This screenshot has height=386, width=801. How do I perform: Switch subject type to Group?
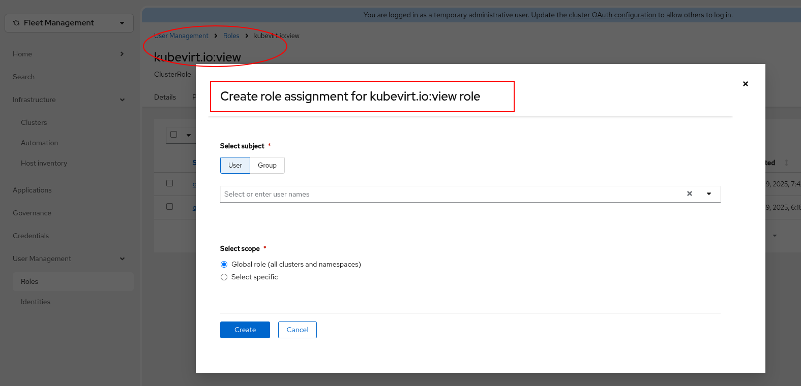coord(267,165)
